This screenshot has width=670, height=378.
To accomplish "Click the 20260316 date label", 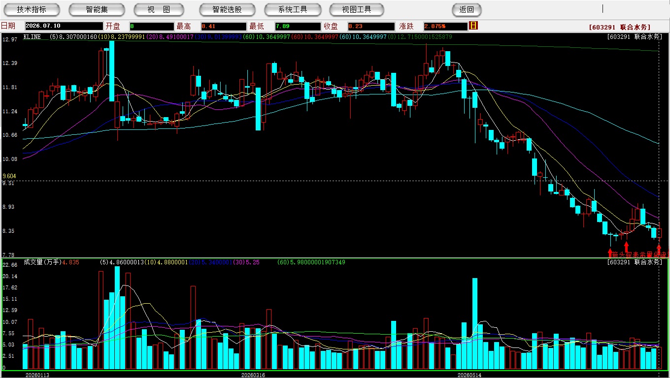I will point(253,375).
